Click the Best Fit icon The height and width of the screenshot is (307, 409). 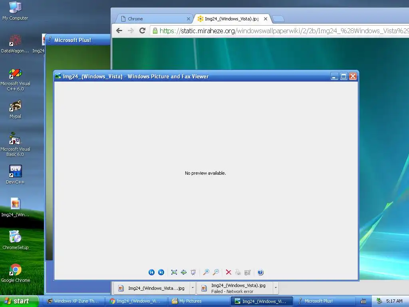(174, 272)
